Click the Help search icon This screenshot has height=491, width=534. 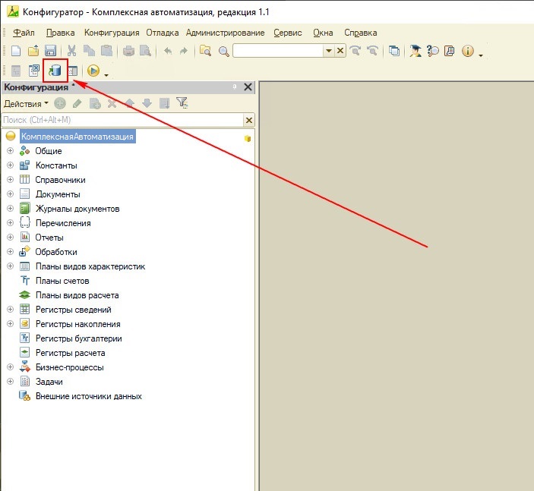433,51
